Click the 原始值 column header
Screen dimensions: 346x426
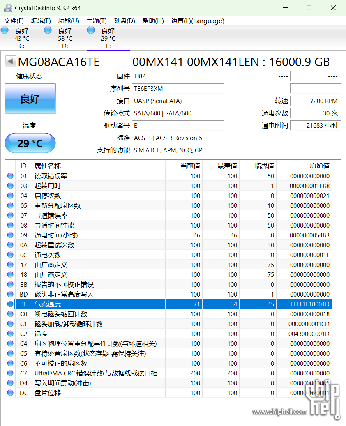pos(304,166)
